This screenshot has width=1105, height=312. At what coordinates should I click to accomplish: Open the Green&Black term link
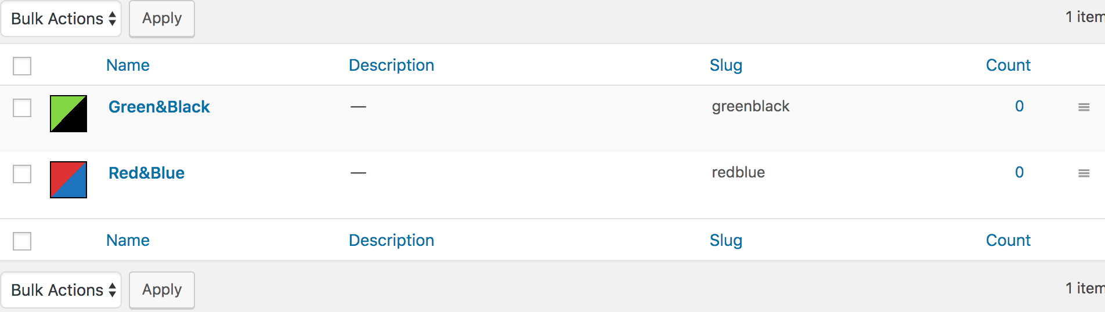coord(159,107)
